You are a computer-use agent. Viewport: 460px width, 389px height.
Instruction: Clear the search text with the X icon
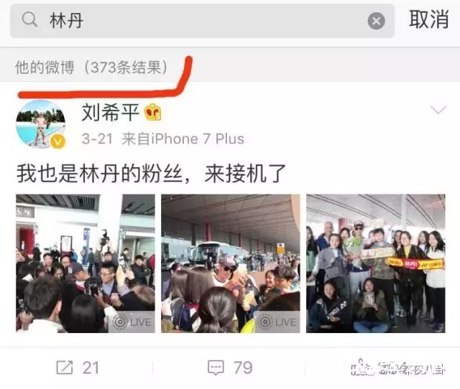377,21
